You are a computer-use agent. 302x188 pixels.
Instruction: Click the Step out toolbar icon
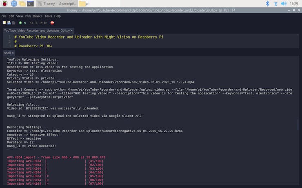coord(41,23)
